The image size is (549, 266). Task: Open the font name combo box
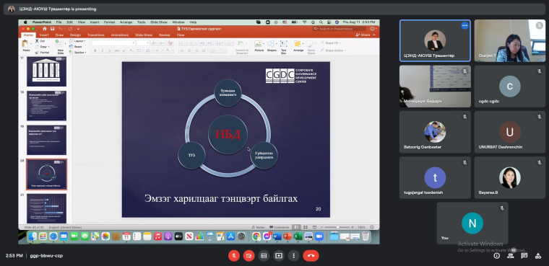coord(113,43)
